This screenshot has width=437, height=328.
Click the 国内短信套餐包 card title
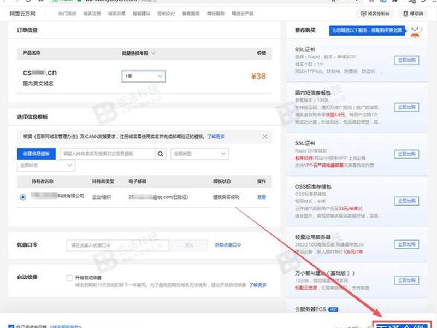tap(313, 92)
